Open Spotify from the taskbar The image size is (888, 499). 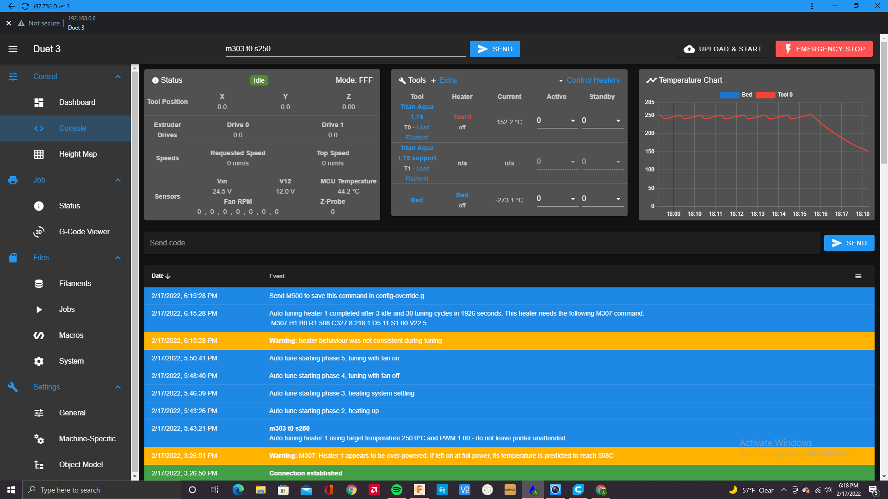click(x=397, y=490)
